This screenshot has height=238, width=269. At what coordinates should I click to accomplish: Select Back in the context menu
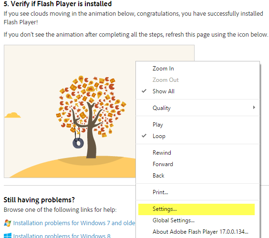point(197,176)
